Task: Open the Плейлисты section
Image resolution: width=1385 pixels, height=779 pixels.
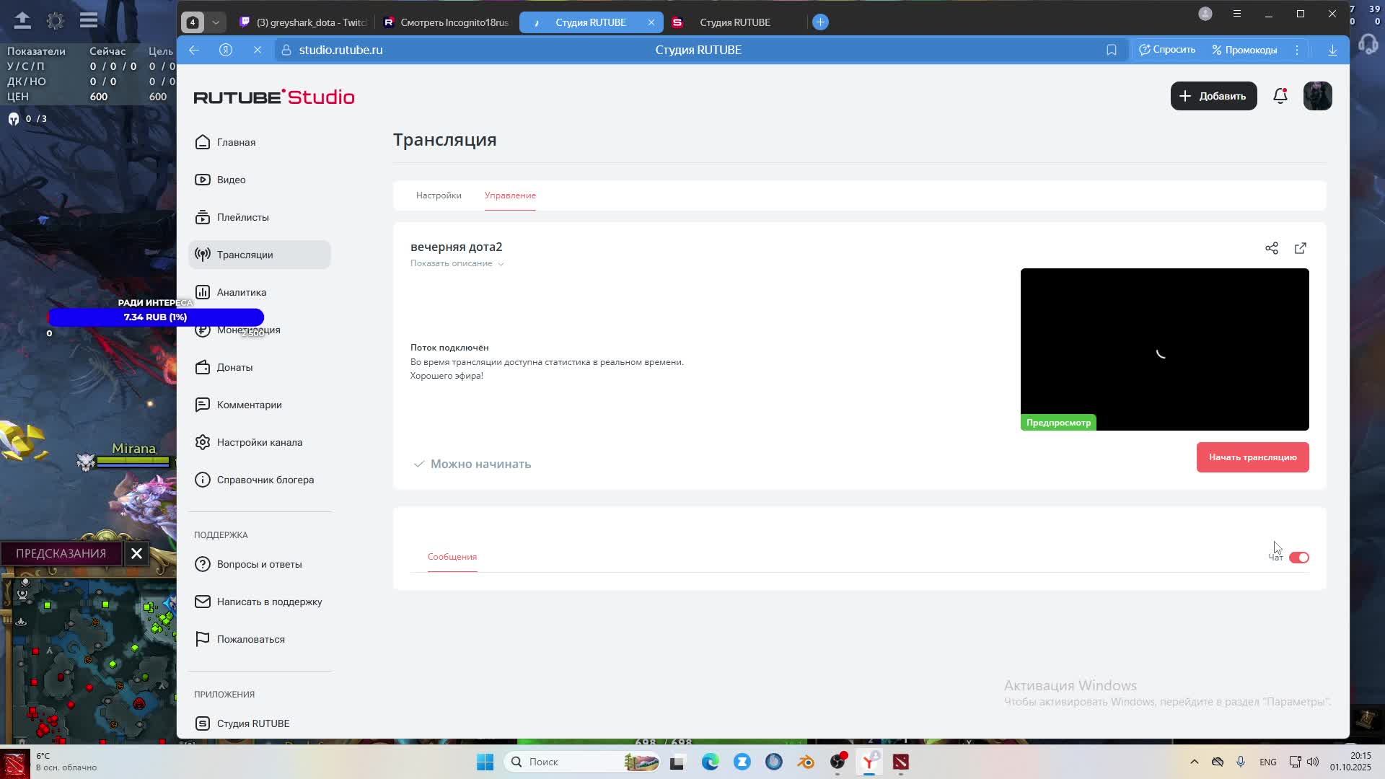Action: click(243, 216)
